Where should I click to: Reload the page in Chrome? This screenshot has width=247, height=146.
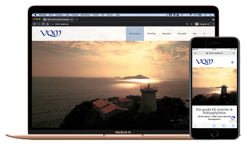click(x=43, y=24)
